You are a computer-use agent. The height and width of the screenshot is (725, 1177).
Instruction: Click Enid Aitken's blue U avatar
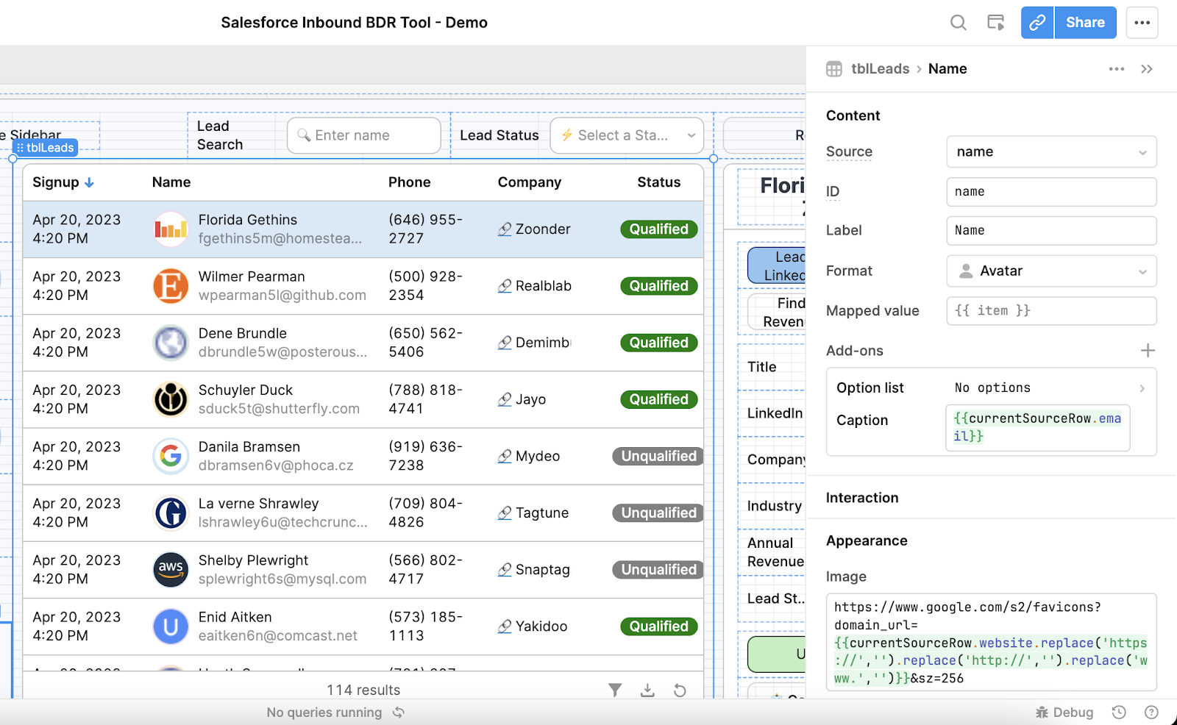(x=171, y=626)
